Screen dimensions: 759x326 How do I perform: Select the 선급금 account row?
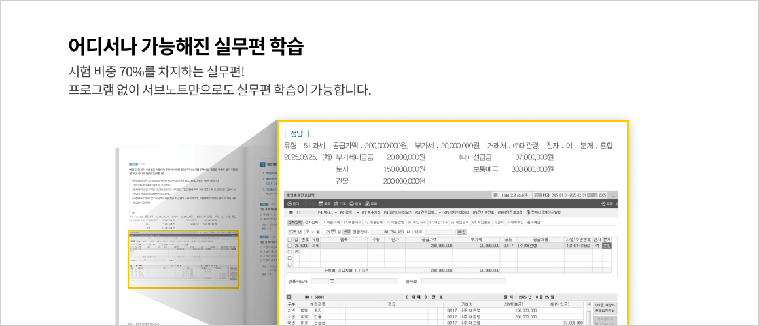[434, 323]
